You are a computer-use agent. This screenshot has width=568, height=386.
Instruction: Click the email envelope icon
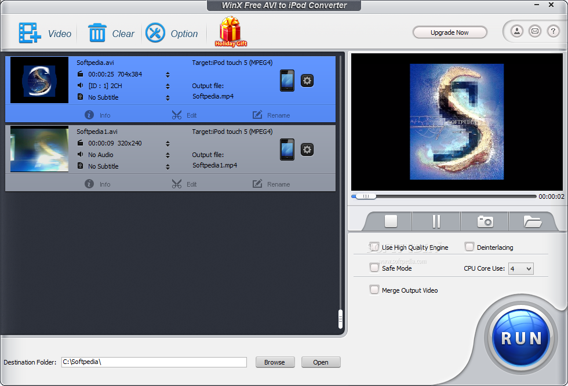point(535,31)
